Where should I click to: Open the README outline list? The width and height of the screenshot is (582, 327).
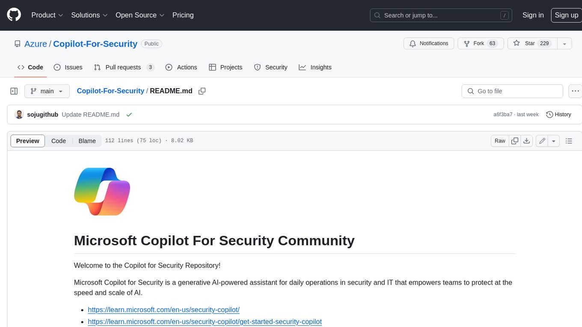569,141
